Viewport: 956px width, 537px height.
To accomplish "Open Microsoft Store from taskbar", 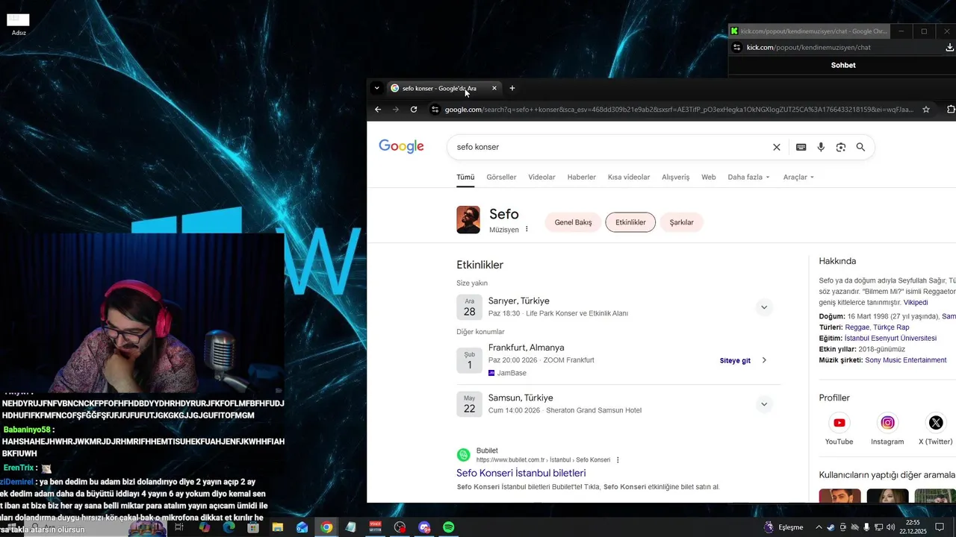I will click(x=253, y=527).
